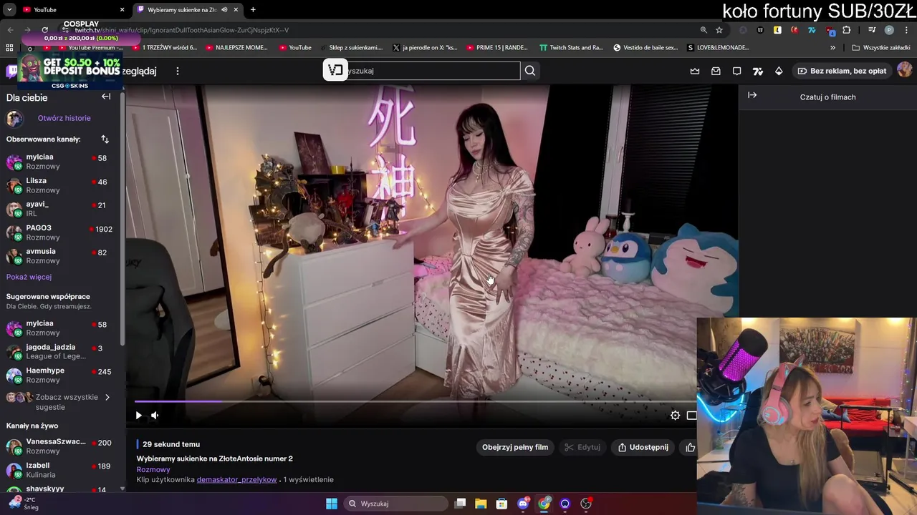Open the avmusia channel

(61, 255)
